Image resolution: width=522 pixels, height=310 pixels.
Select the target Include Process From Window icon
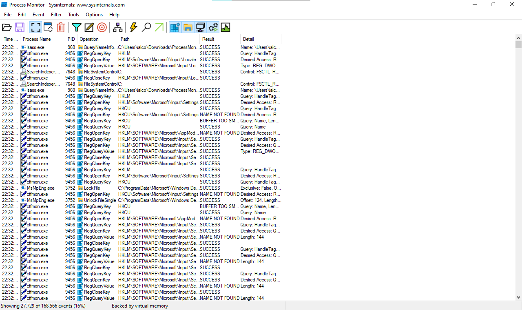tap(102, 27)
